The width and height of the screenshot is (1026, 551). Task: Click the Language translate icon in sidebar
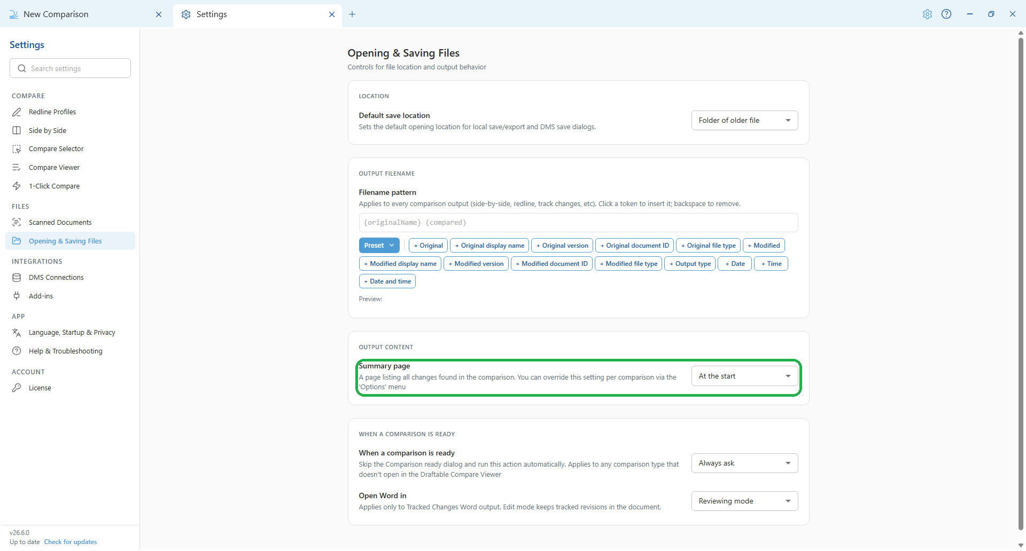(x=17, y=333)
